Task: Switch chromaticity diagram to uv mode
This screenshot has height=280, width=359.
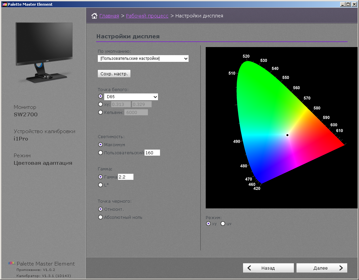Action: tap(223, 224)
